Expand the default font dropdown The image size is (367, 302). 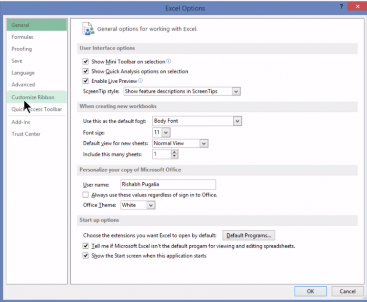(237, 121)
